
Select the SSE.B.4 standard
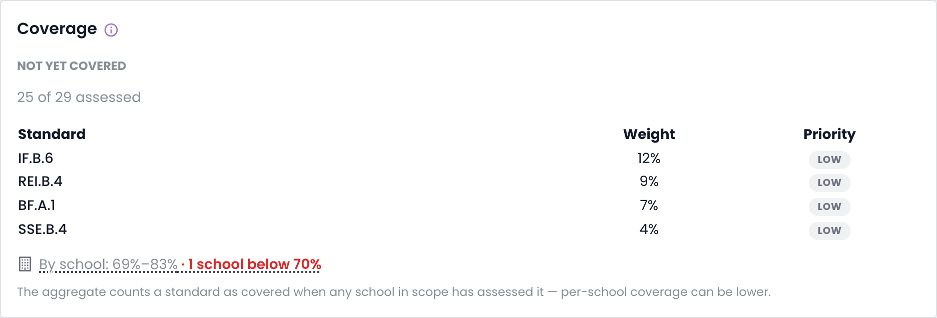click(43, 229)
